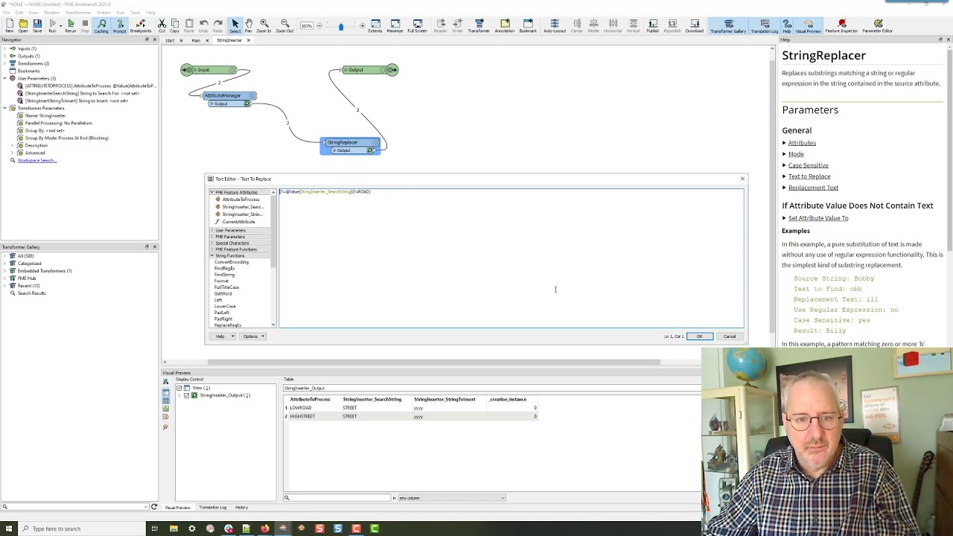Click the Download toolbar icon
The image size is (953, 536).
coord(694,26)
